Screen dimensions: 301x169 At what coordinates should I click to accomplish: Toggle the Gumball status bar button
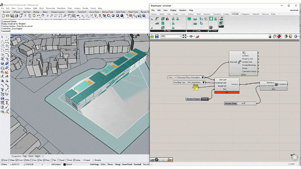(x=137, y=164)
